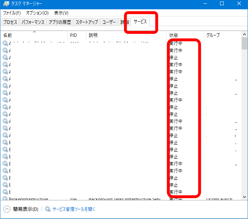Viewport: 248px width, 219px height.
Task: Click the gear icon beside サービス管理ツールを開く
Action: [x=48, y=209]
